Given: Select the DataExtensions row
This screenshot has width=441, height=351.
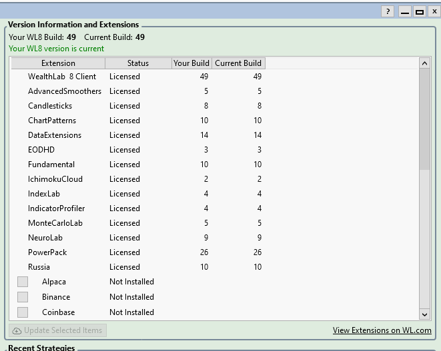Looking at the screenshot, I should [138, 135].
